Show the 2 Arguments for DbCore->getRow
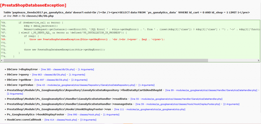The image size is (261, 124). click(x=79, y=80)
